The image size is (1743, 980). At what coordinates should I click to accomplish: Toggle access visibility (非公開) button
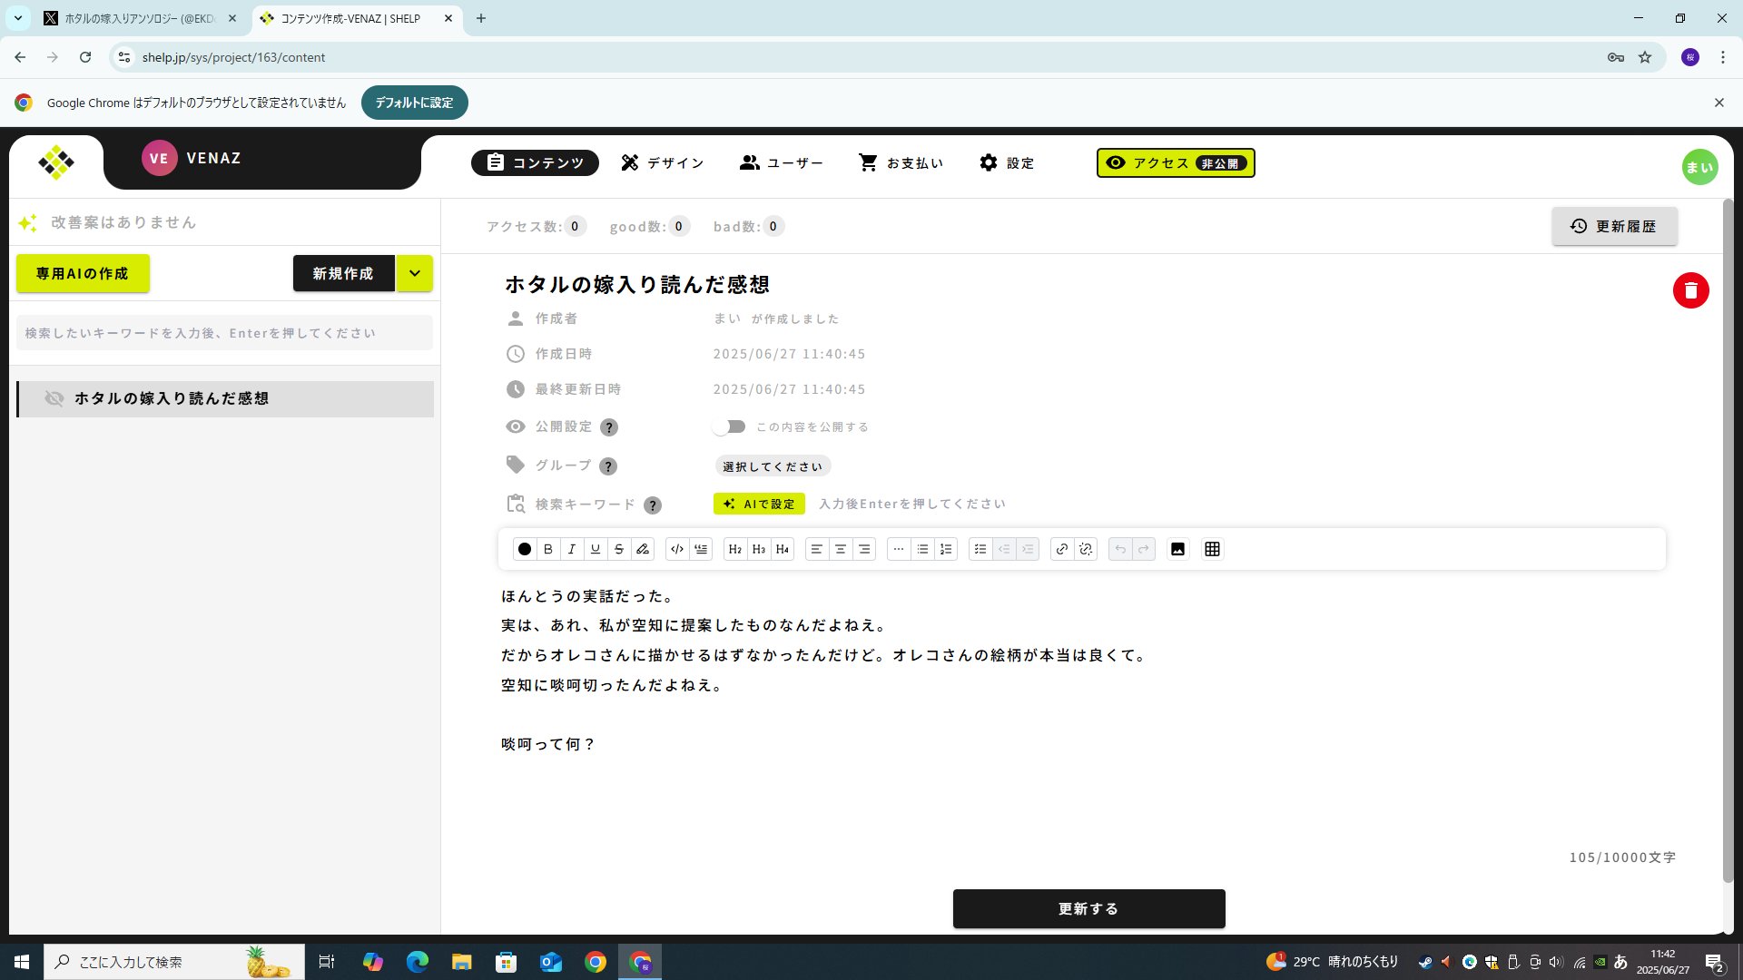click(x=1176, y=163)
